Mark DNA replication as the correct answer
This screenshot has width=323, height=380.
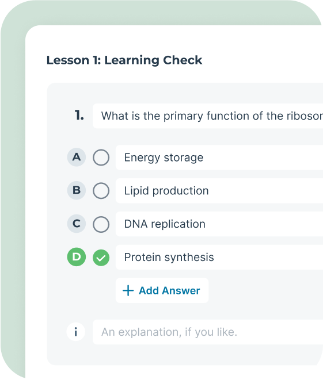(101, 224)
